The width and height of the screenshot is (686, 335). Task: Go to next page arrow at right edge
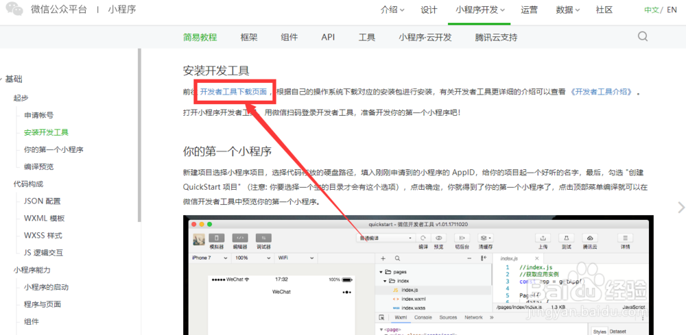[x=681, y=207]
